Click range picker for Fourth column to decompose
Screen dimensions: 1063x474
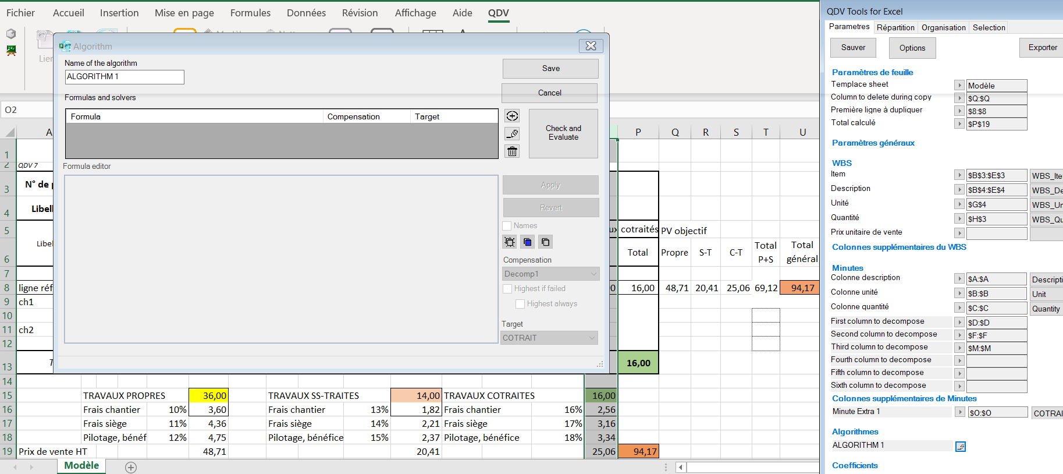coord(959,361)
